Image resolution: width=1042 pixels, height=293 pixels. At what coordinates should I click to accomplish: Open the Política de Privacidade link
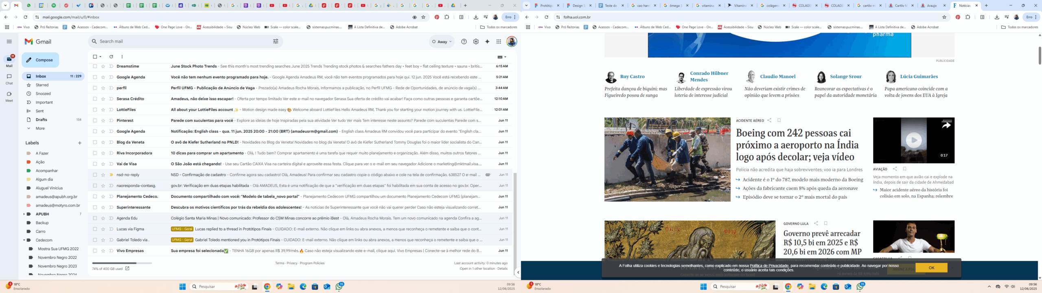click(x=769, y=266)
